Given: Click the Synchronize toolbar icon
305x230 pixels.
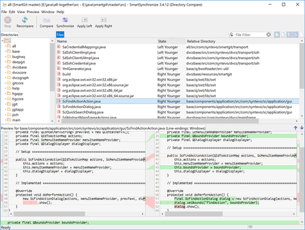Looking at the screenshot, I should pos(65,20).
